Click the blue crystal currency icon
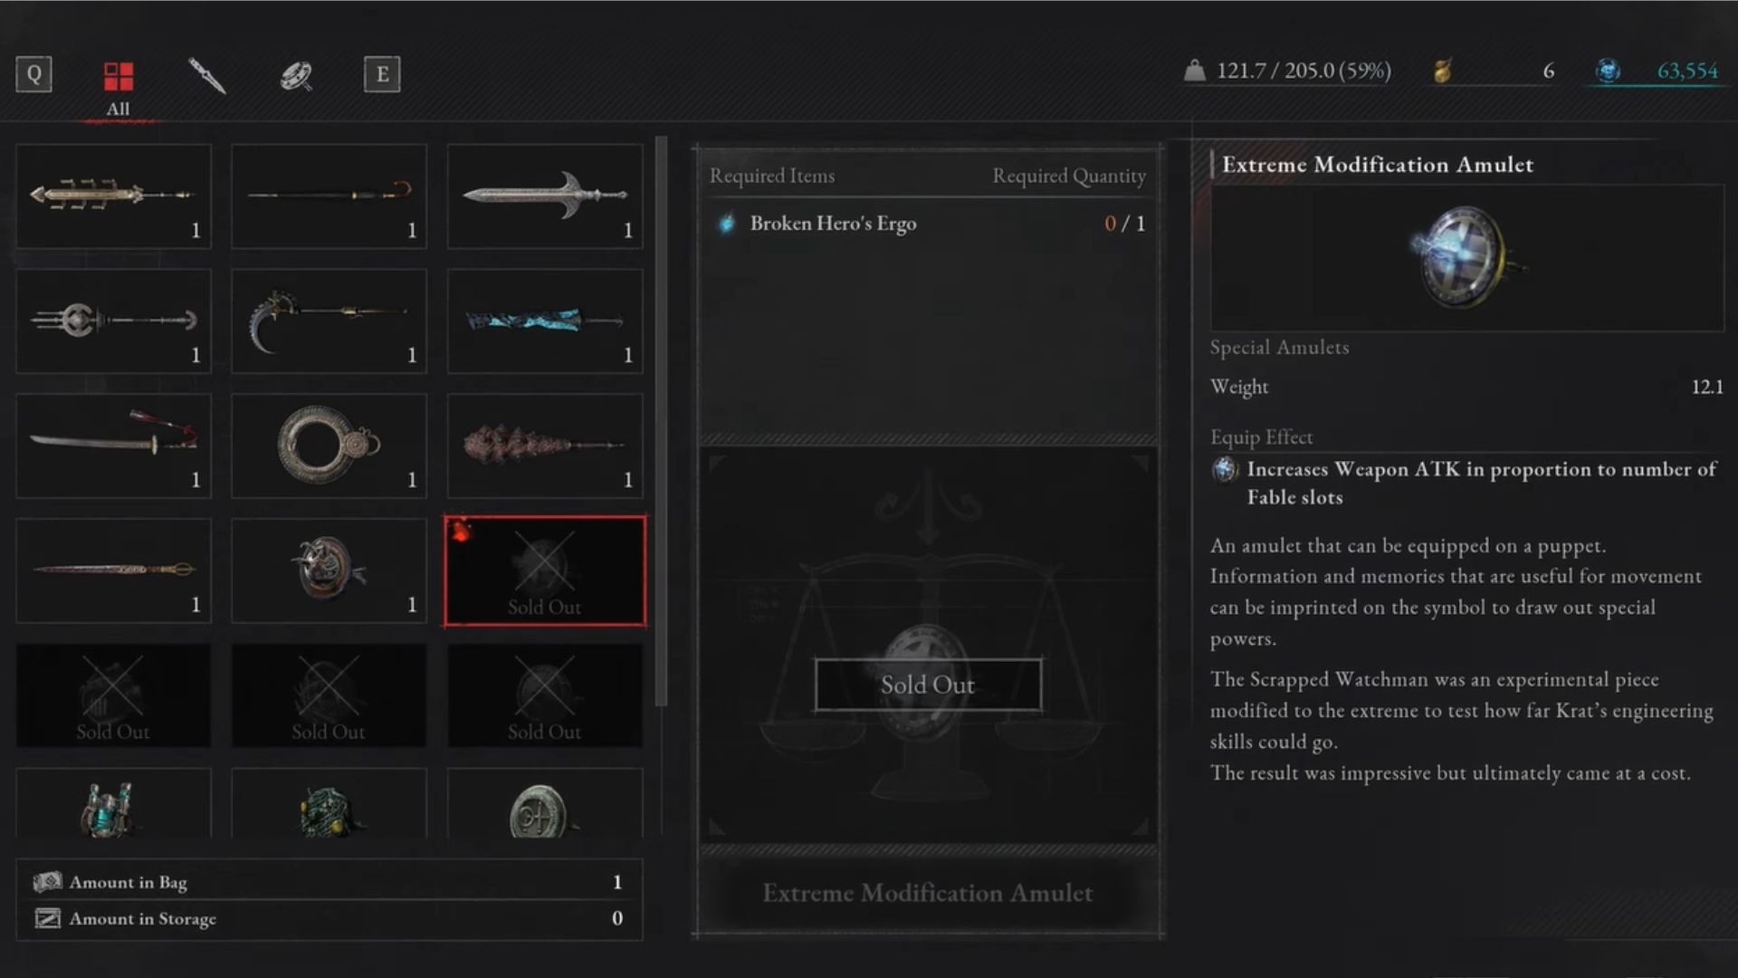This screenshot has width=1738, height=978. 1608,69
